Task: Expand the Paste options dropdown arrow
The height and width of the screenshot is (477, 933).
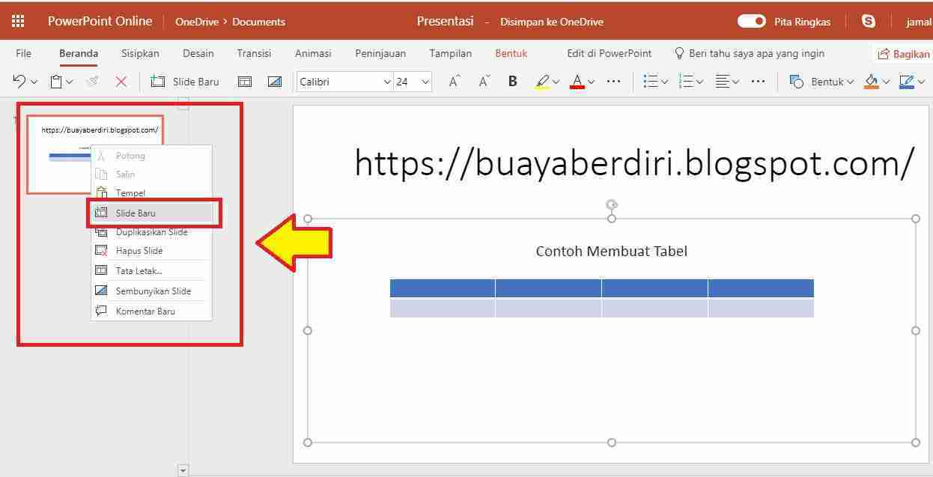Action: 70,82
